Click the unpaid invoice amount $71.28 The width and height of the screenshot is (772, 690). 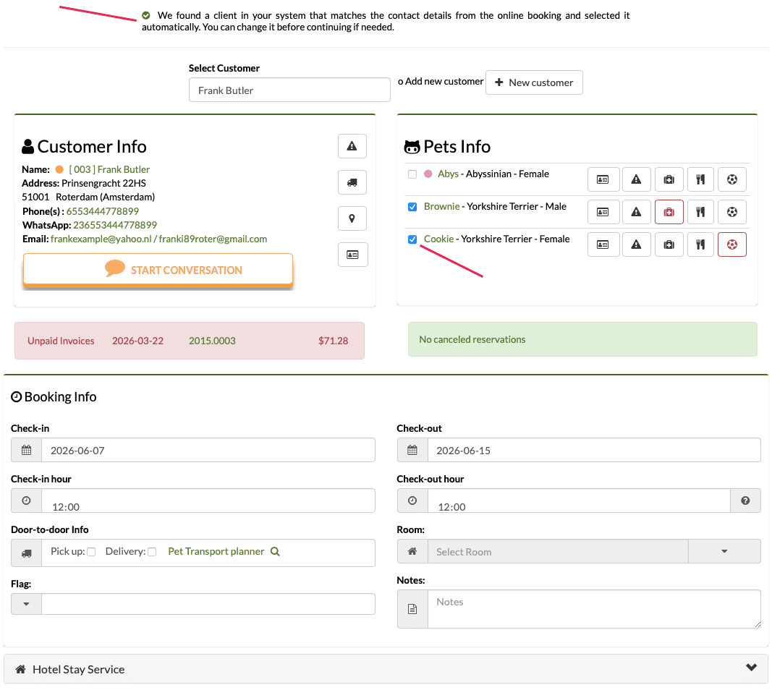tap(334, 341)
